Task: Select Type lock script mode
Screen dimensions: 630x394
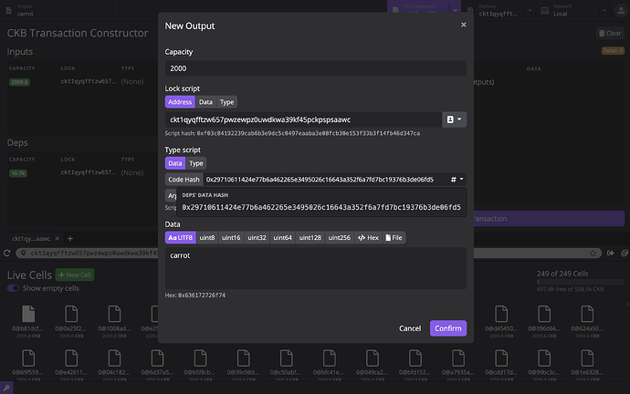Action: (226, 102)
